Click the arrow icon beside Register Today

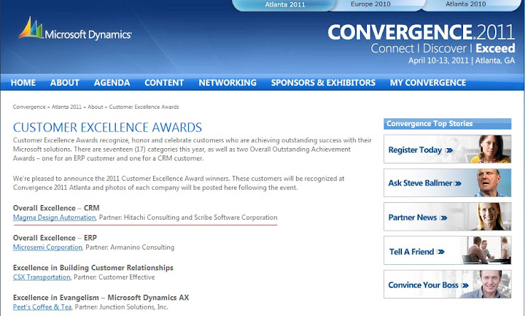[x=449, y=150]
